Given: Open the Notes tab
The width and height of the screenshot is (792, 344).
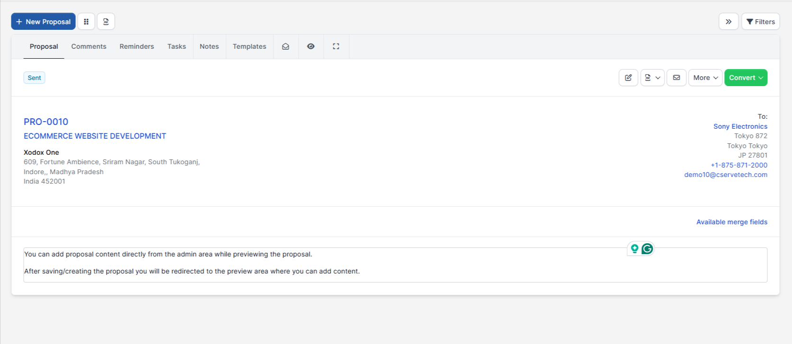Looking at the screenshot, I should click(x=209, y=46).
